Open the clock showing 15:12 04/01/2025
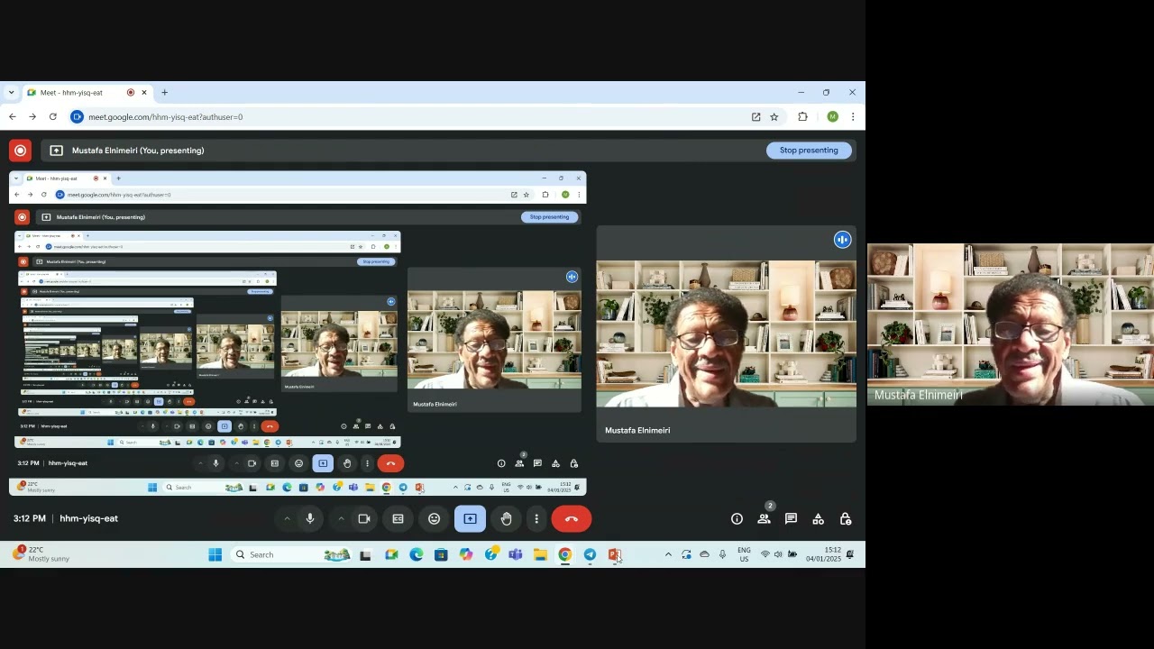This screenshot has height=649, width=1154. coord(823,554)
